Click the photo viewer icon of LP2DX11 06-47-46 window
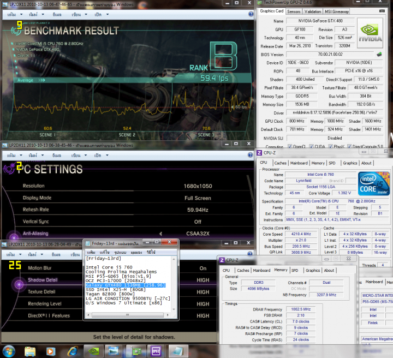The image size is (393, 358). pyautogui.click(x=5, y=4)
